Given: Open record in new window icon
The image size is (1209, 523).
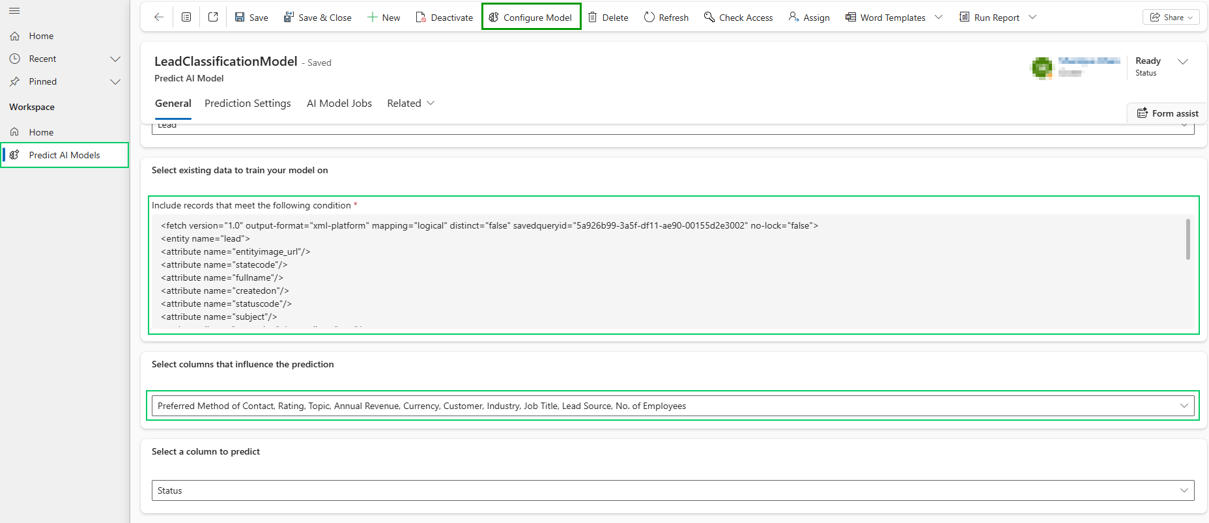Looking at the screenshot, I should pos(213,18).
